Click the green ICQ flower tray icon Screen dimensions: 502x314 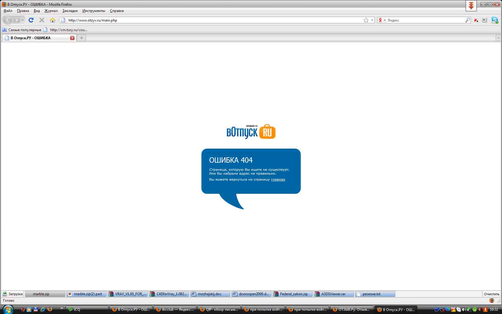(475, 310)
